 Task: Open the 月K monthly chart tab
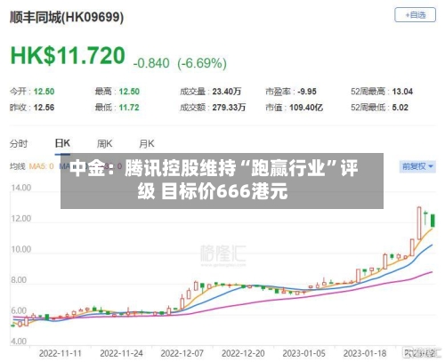[x=147, y=144]
